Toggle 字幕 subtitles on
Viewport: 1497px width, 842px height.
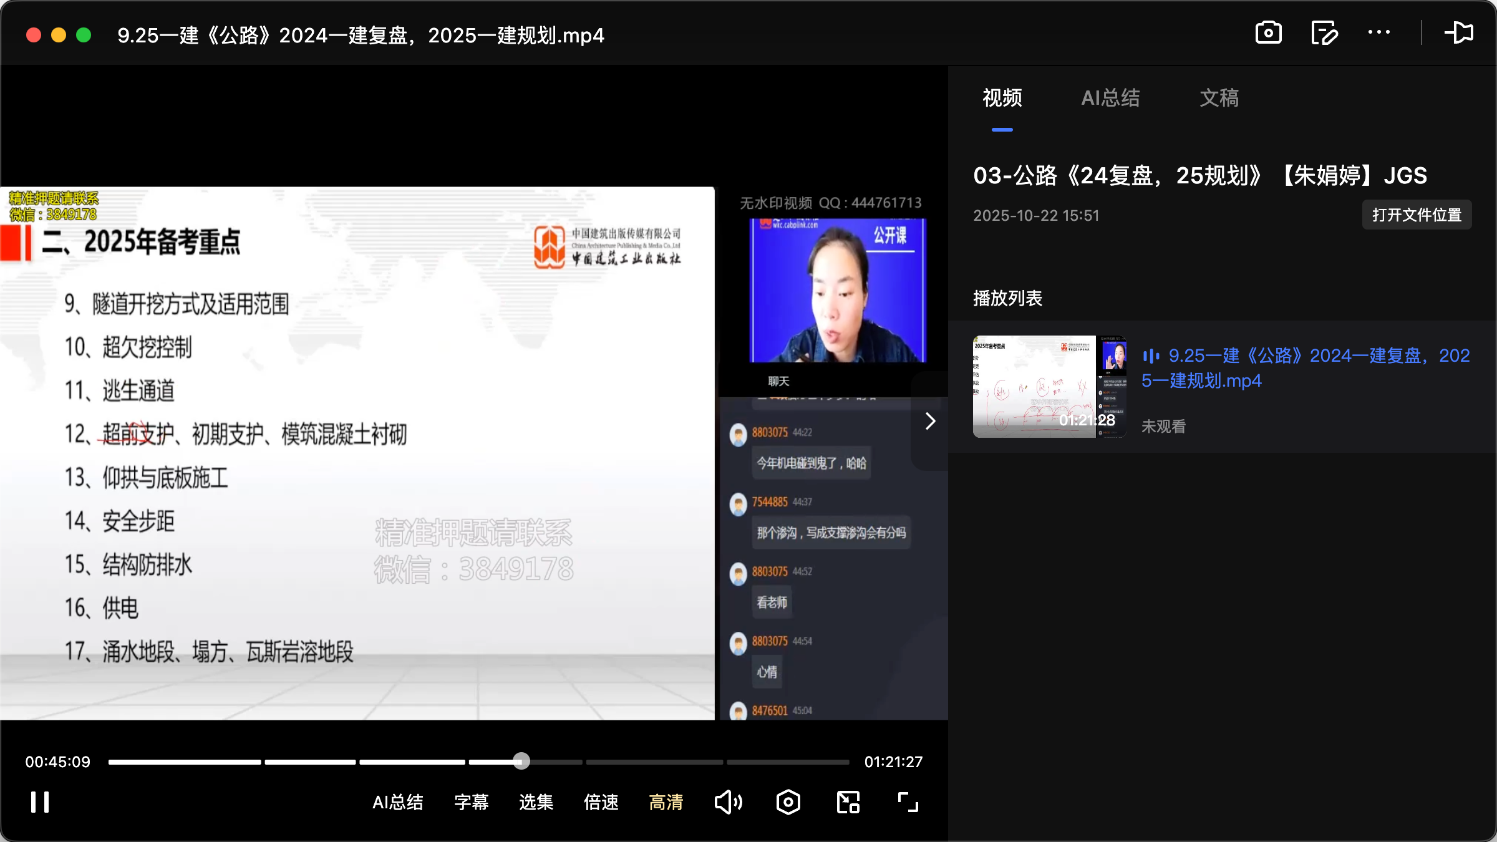[472, 803]
